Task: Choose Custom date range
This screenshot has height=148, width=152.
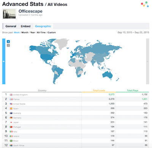Action: tap(52, 33)
